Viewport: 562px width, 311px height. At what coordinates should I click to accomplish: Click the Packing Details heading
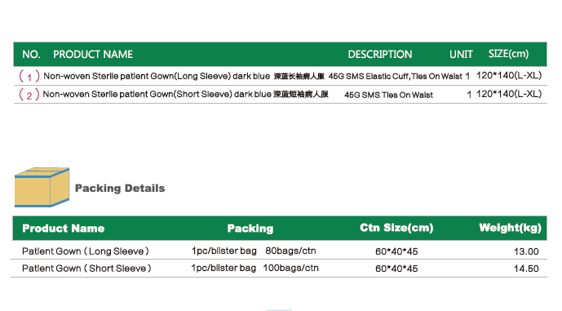coord(120,189)
